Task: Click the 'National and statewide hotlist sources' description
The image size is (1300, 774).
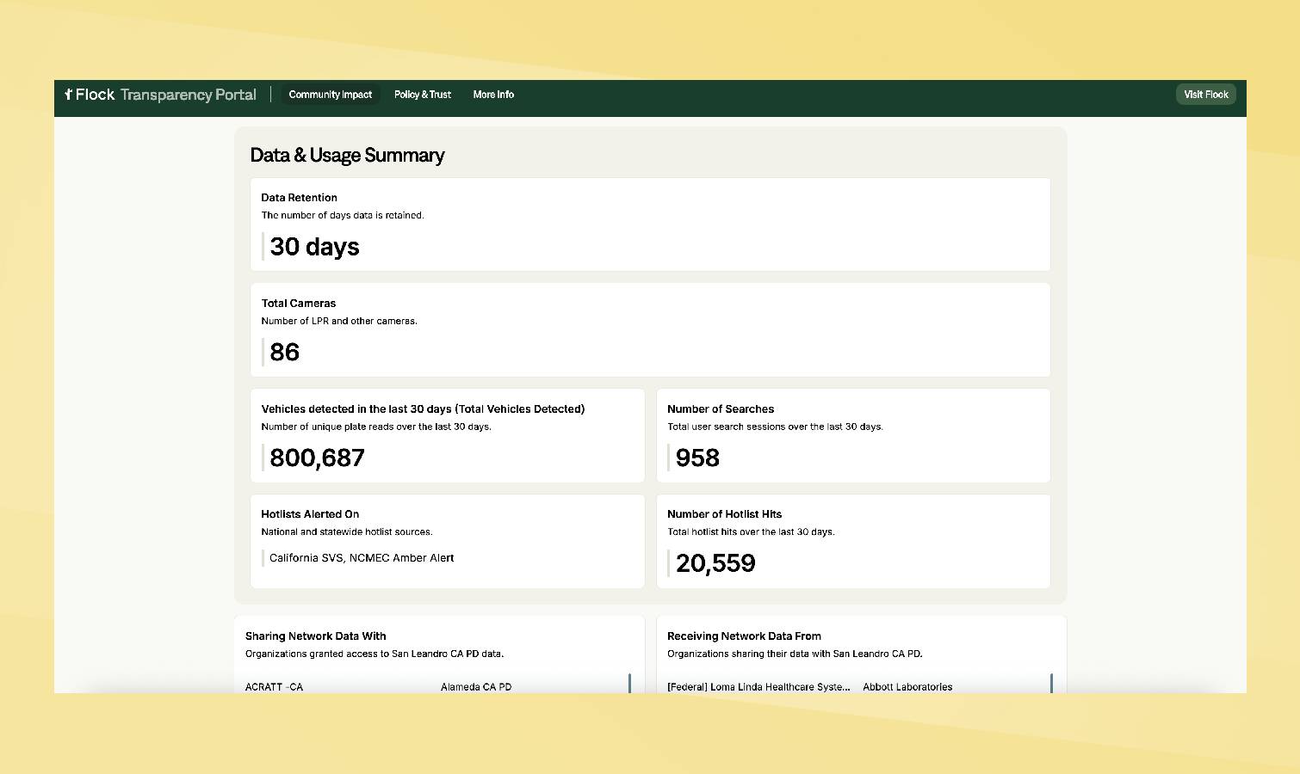Action: tap(347, 532)
